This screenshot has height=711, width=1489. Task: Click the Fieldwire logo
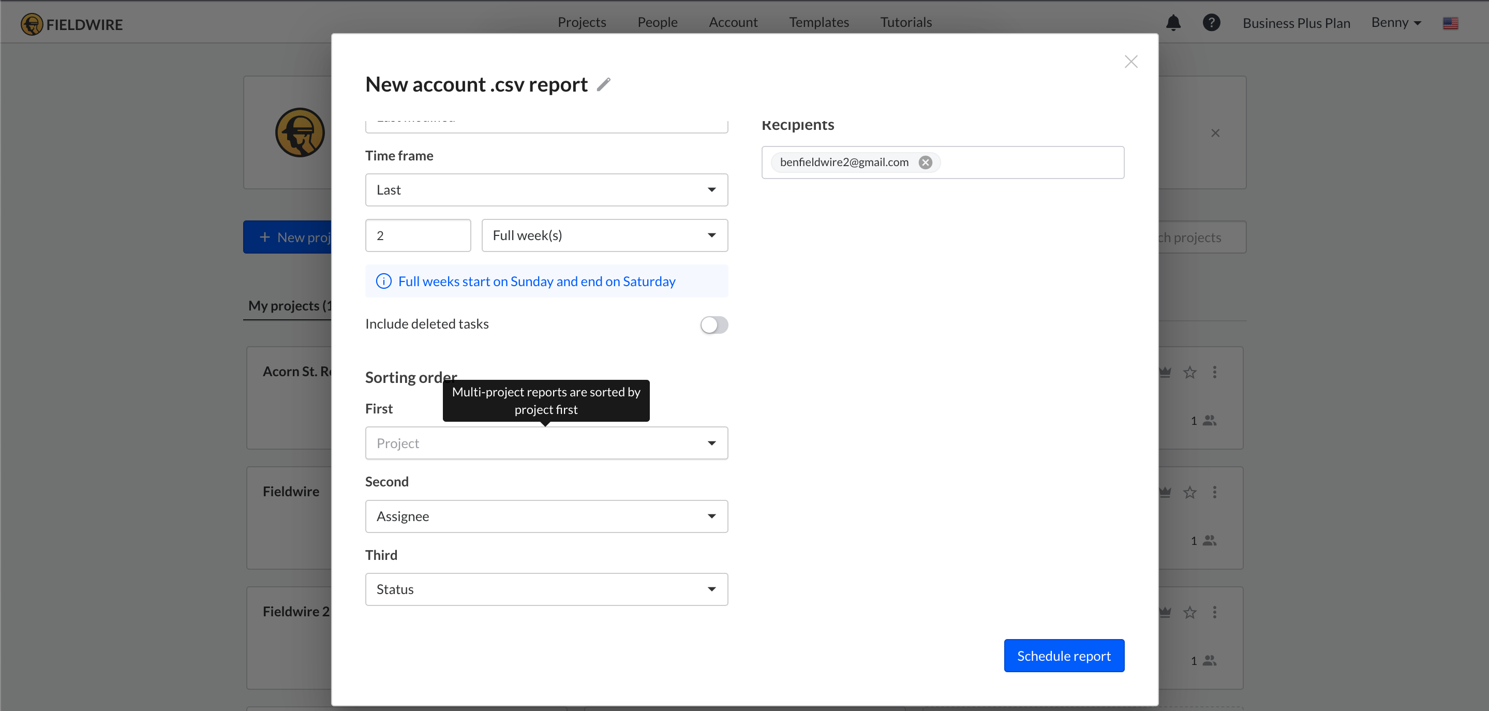(72, 24)
